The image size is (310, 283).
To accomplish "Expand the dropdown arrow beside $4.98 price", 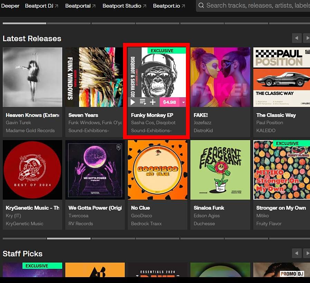I will (183, 102).
